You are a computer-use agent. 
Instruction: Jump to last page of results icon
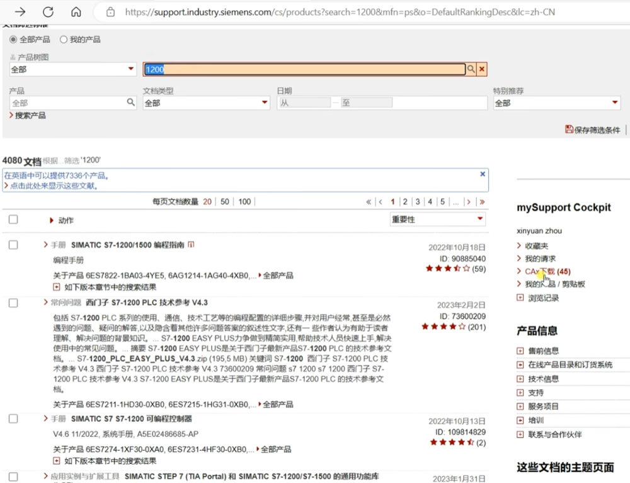click(x=482, y=202)
